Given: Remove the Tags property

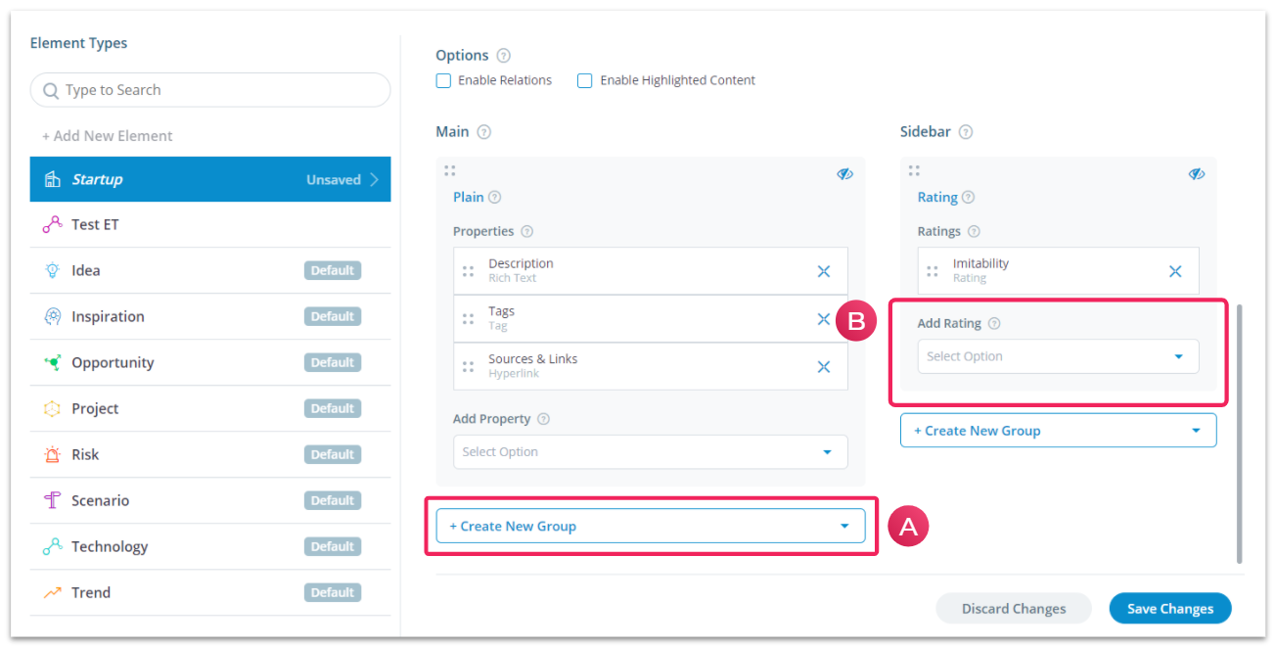Looking at the screenshot, I should coord(824,319).
